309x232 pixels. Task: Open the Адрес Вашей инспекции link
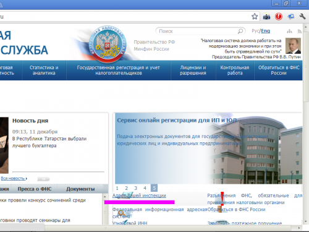pyautogui.click(x=139, y=195)
